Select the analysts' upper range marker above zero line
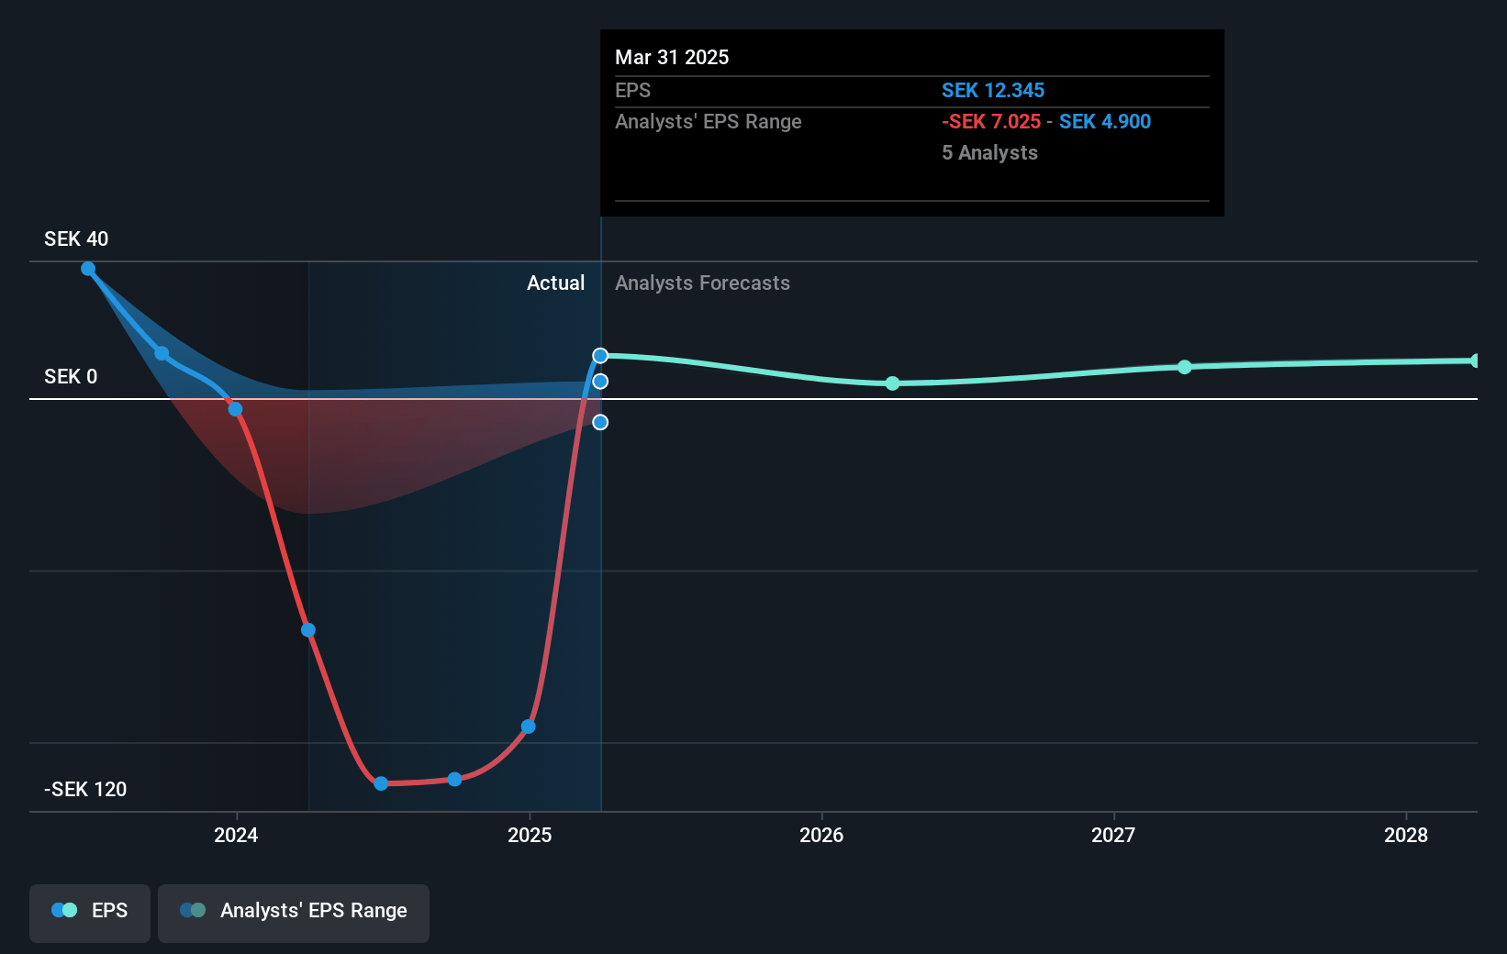The image size is (1507, 954). click(600, 381)
